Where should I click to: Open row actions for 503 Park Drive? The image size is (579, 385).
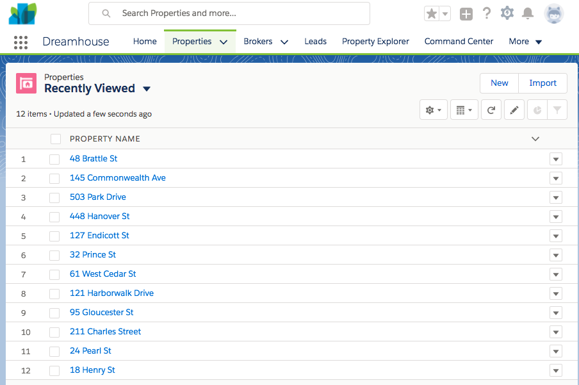tap(556, 198)
